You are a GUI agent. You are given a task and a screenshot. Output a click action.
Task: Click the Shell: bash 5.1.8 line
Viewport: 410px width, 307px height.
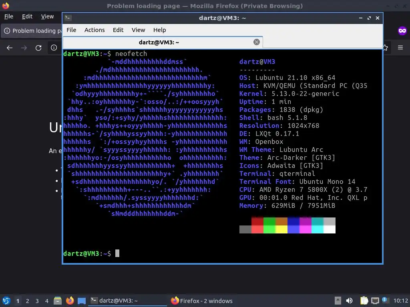pos(273,118)
